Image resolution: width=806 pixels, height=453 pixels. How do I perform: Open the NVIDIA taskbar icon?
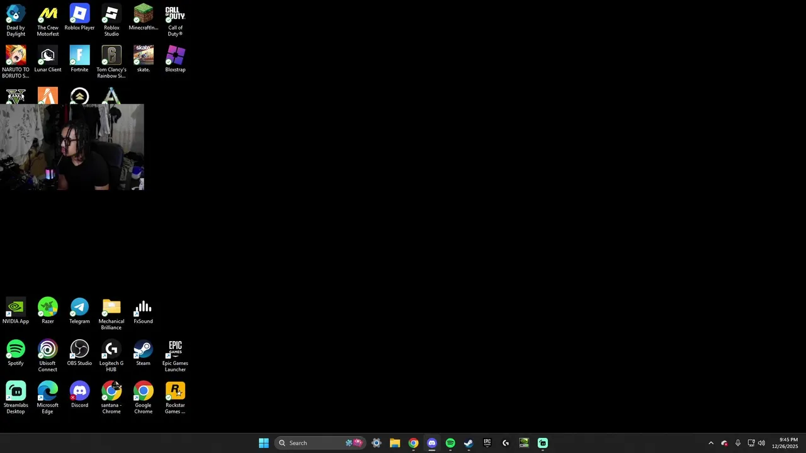(x=524, y=443)
